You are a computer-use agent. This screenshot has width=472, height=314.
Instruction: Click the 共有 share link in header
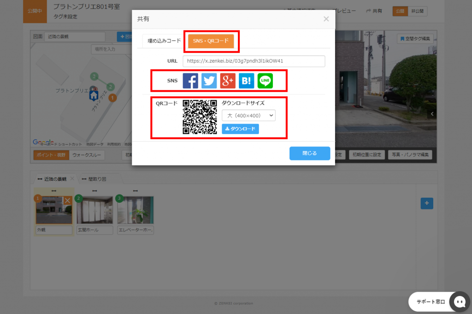click(x=374, y=11)
